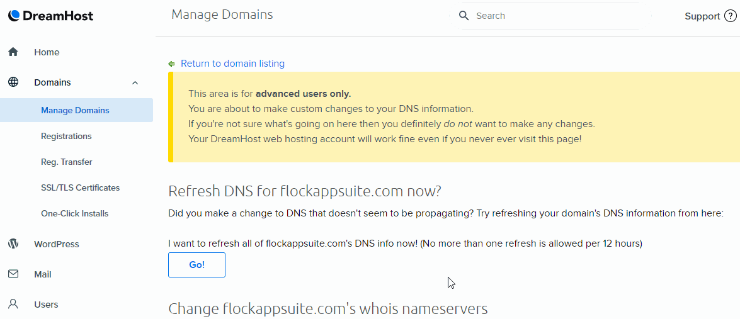This screenshot has width=740, height=319.
Task: Open Registrations submenu item
Action: tap(66, 136)
